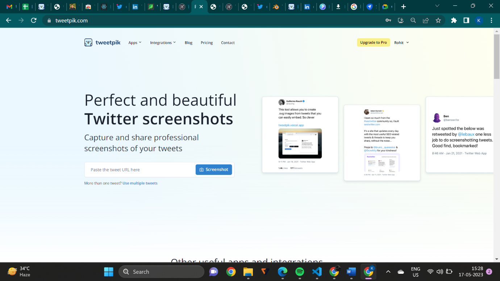Open the Adam Durrant tweet card
Image resolution: width=500 pixels, height=281 pixels.
coord(382,143)
